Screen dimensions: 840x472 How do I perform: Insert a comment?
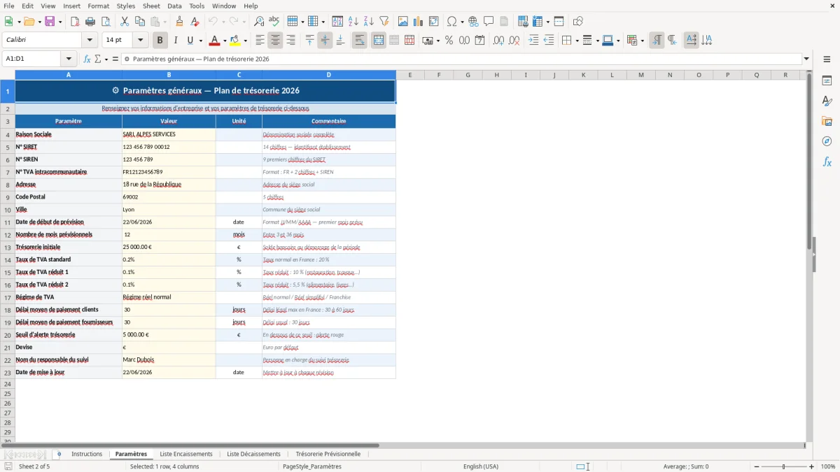[489, 22]
